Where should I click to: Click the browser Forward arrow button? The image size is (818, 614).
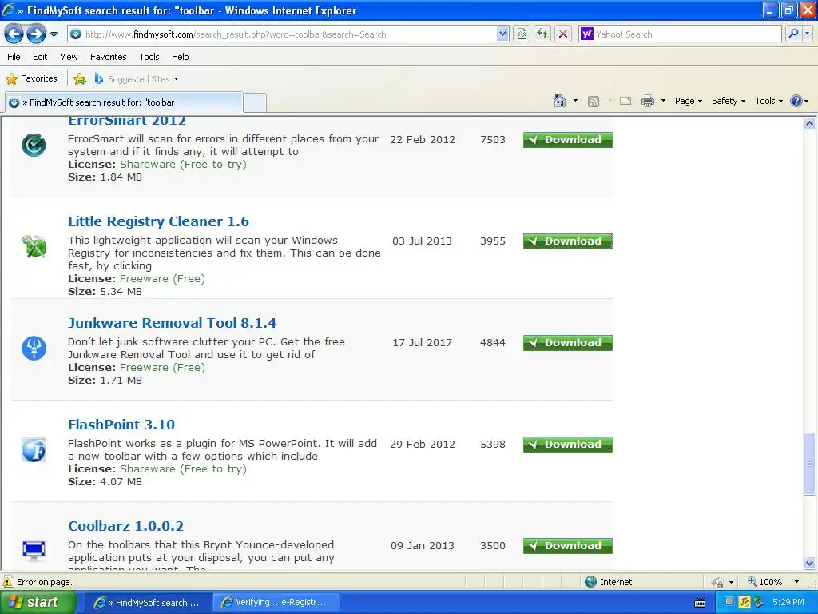36,34
